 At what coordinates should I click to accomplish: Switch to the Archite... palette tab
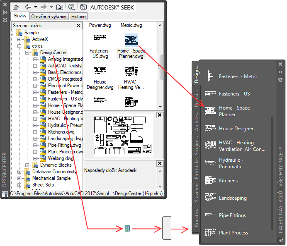[196, 121]
